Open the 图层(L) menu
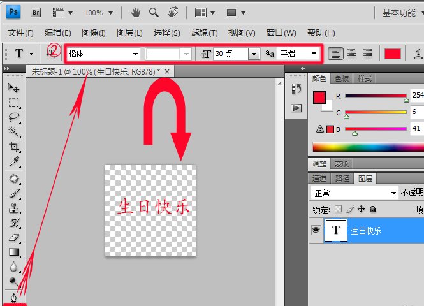The image size is (424, 306). [129, 33]
